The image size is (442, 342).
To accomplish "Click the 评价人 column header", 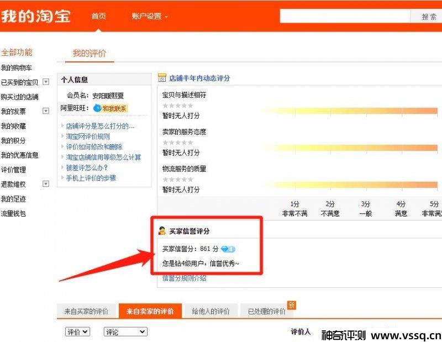I will 301,332.
